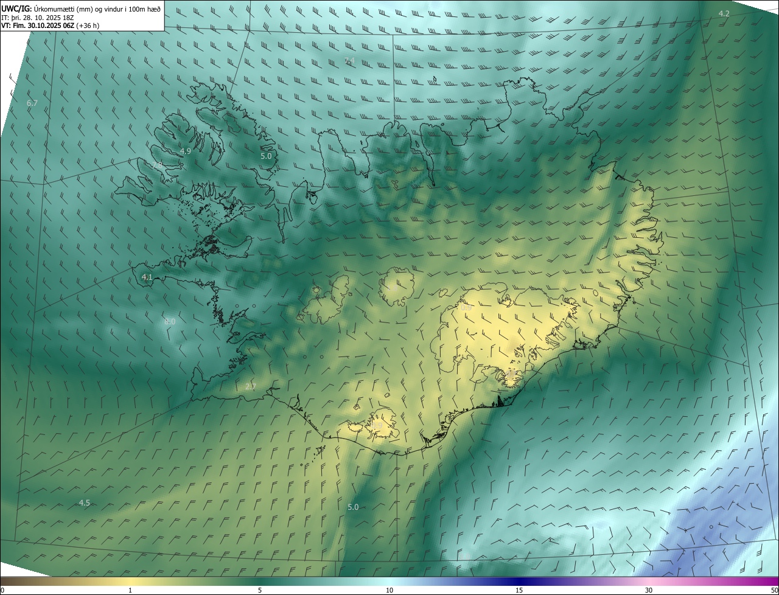This screenshot has height=595, width=779.
Task: Click the 30 tick on the color scale
Action: pyautogui.click(x=649, y=590)
